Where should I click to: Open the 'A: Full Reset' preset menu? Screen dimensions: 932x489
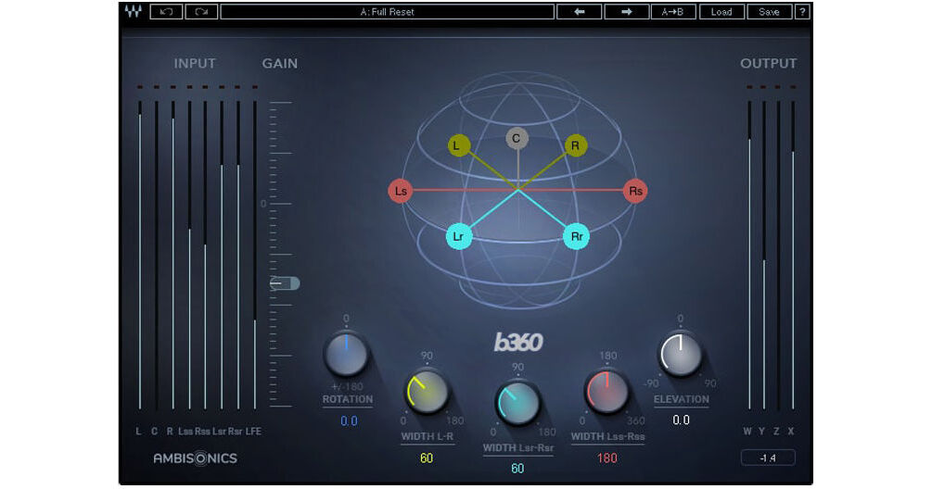(x=387, y=12)
